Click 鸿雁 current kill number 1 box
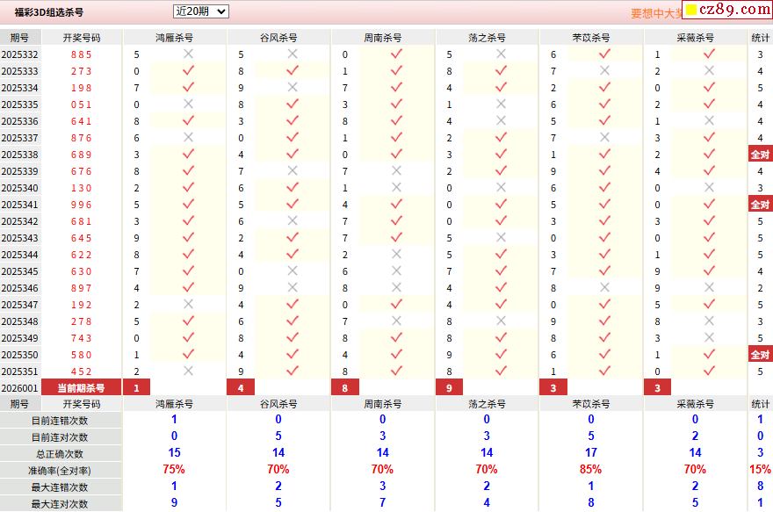The height and width of the screenshot is (512, 773). [136, 388]
